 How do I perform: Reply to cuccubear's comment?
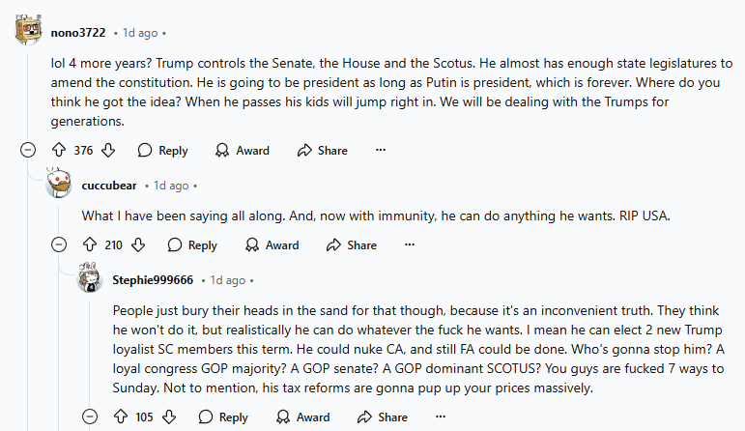click(x=192, y=245)
